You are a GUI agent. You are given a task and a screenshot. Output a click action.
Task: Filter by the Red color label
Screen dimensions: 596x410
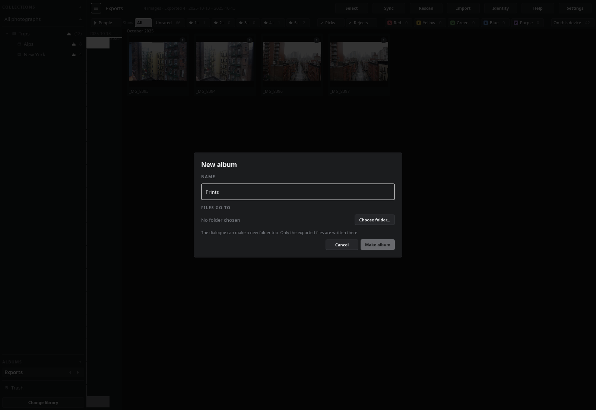[397, 23]
